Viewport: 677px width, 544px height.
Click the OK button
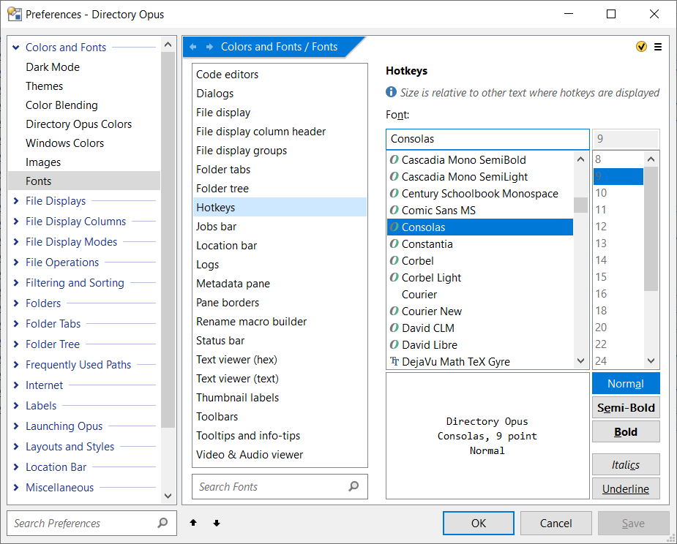(x=479, y=524)
